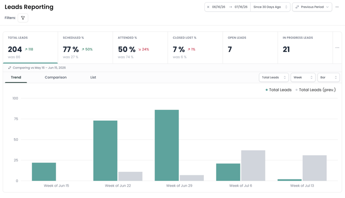Click the teal bar for Week of Jun 22

click(x=106, y=151)
